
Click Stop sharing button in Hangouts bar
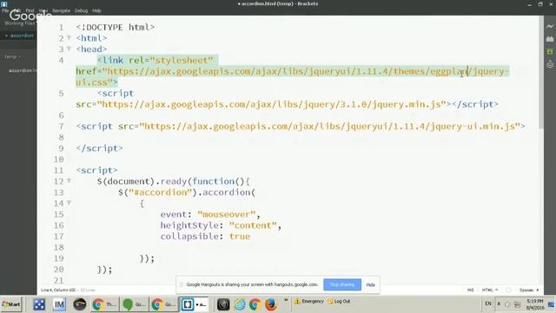[342, 284]
